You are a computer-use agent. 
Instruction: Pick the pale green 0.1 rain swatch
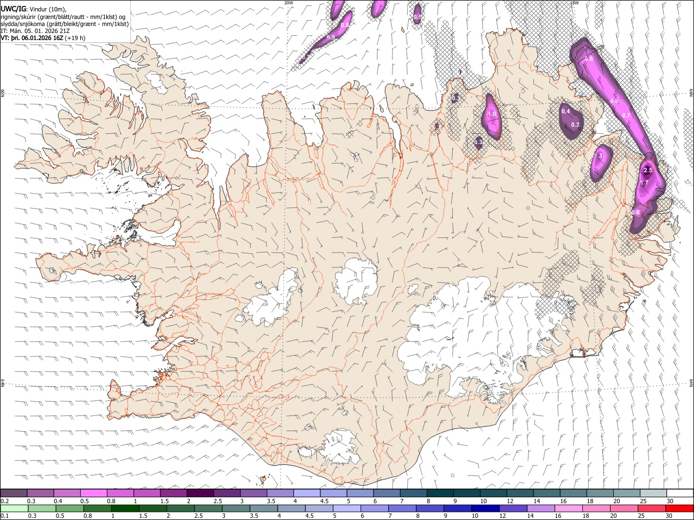(x=14, y=509)
